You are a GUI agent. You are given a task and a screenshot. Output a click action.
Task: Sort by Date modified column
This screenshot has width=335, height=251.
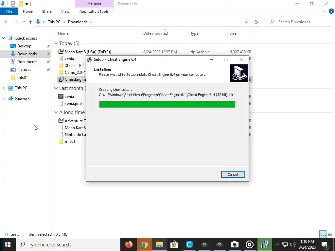point(155,33)
